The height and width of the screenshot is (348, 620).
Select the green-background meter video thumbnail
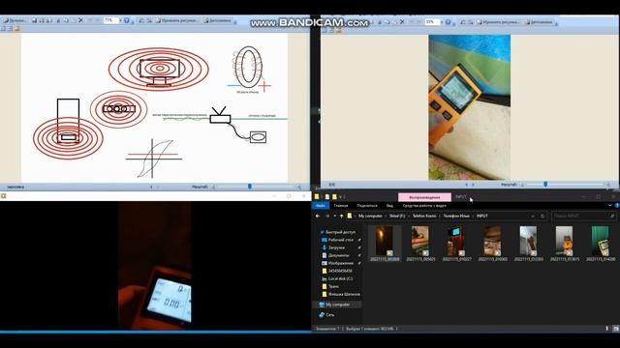click(601, 241)
